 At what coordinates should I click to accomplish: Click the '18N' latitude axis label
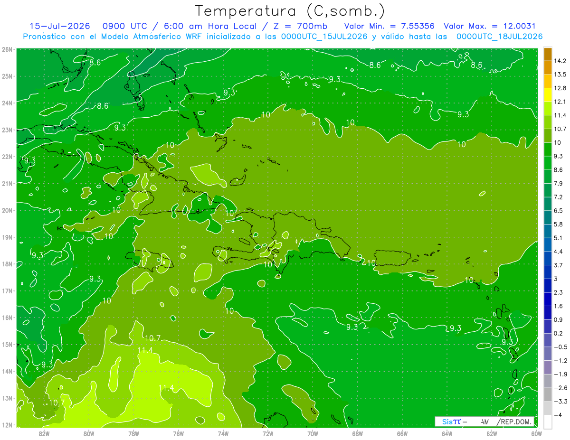click(x=8, y=264)
